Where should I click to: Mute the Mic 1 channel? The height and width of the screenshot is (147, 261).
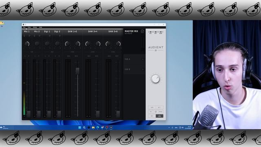click(29, 56)
